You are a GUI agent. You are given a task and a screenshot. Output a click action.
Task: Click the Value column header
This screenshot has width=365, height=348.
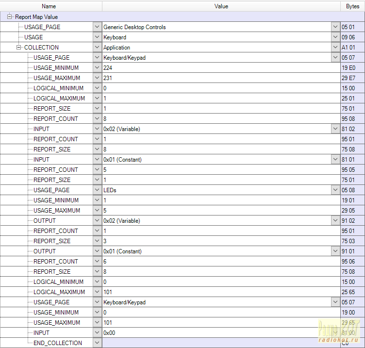[x=221, y=6]
